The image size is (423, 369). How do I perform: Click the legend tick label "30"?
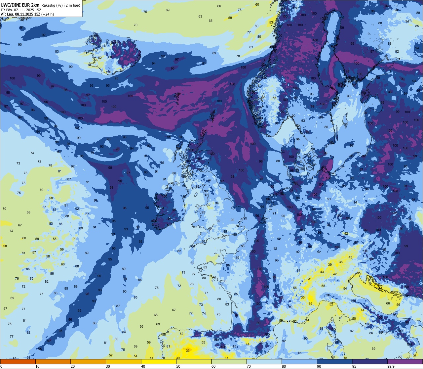(x=108, y=366)
